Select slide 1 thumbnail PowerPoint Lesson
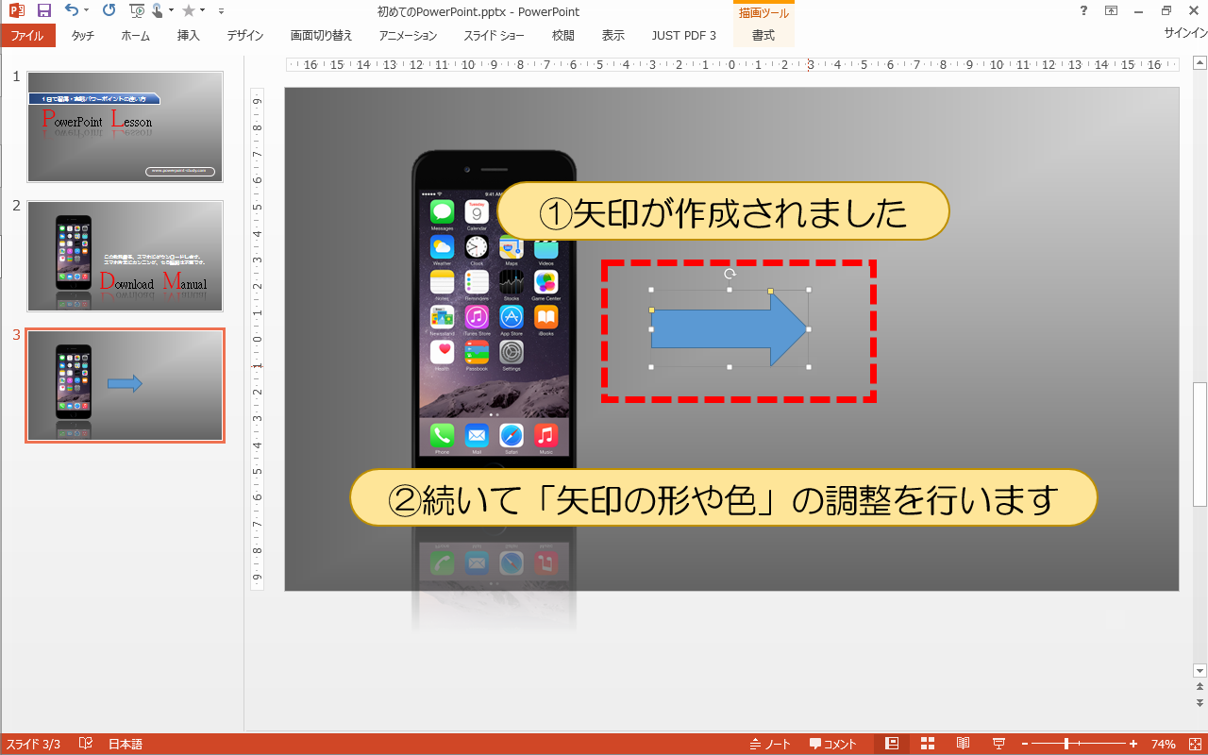 126,126
